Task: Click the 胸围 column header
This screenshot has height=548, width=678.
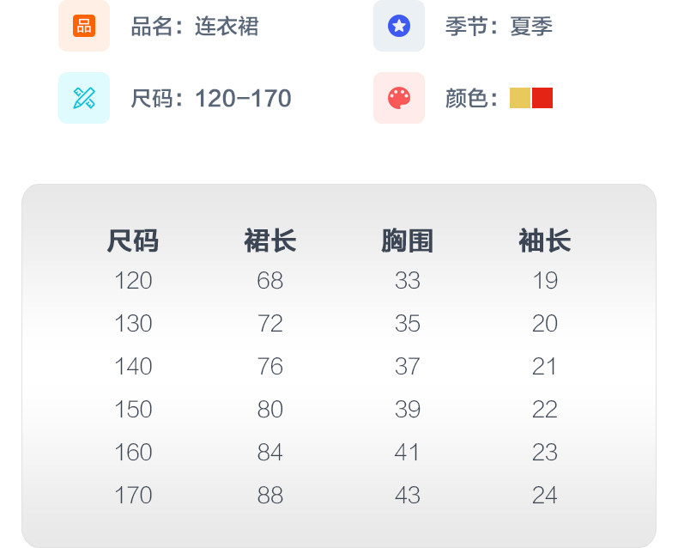Action: pos(407,241)
